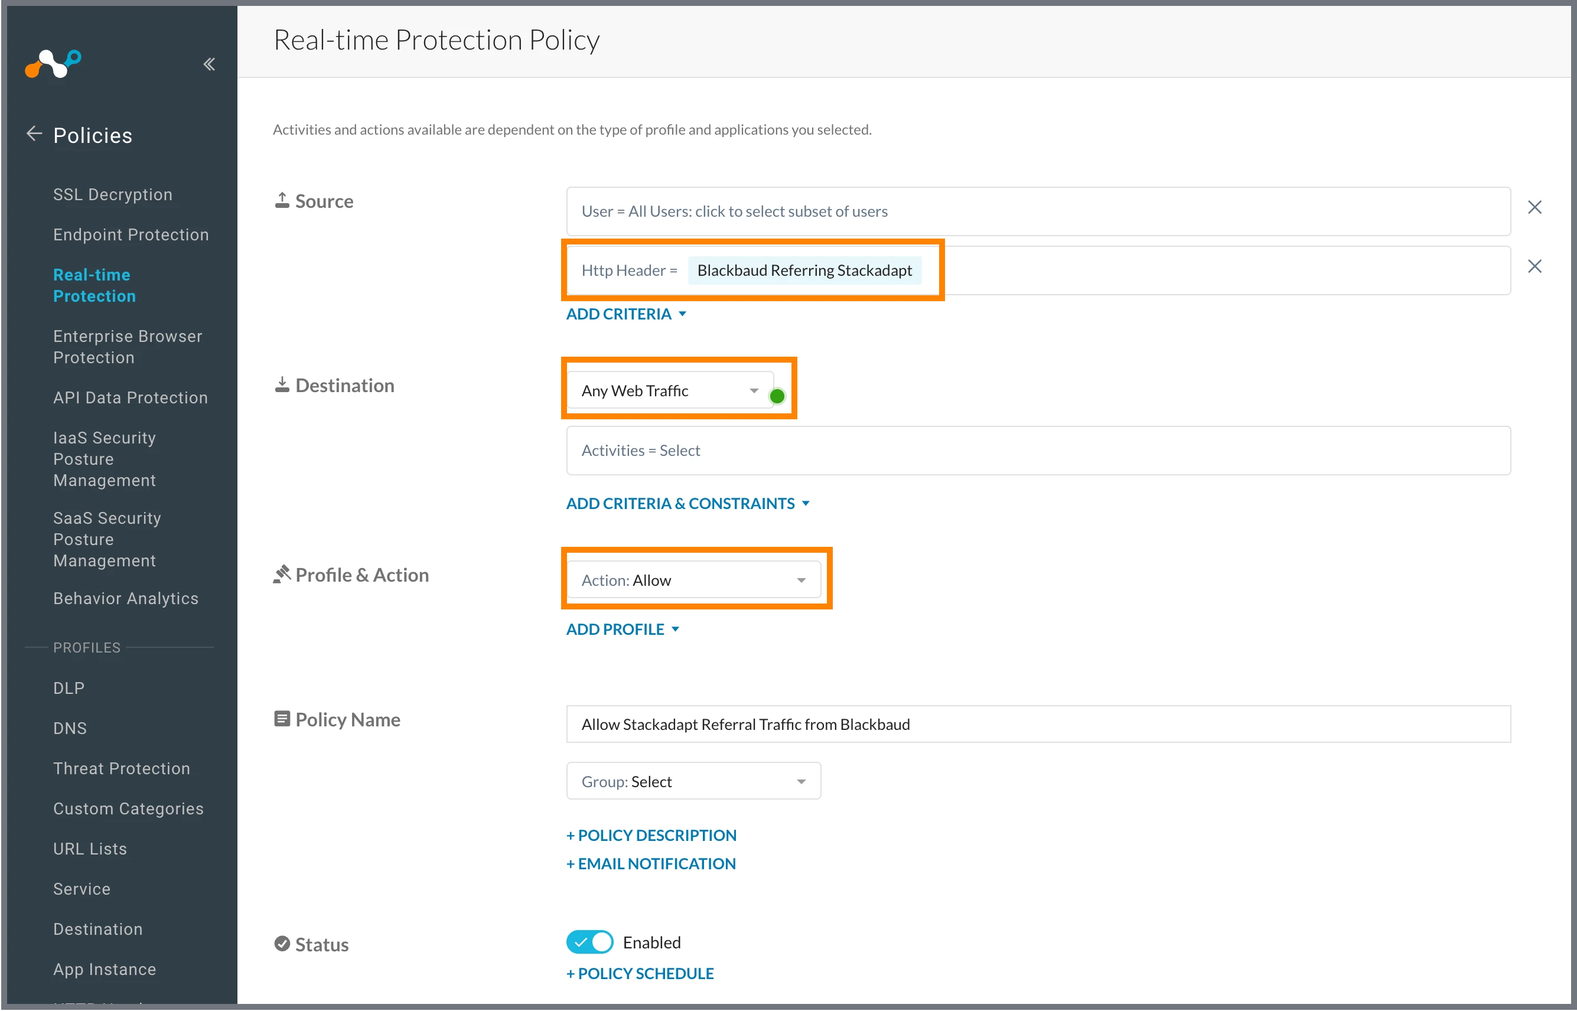
Task: Click + POLICY DESCRIPTION link
Action: tap(651, 835)
